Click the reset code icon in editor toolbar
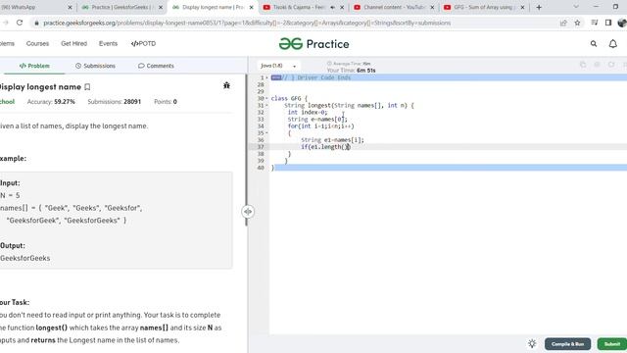This screenshot has width=627, height=353. (x=611, y=65)
